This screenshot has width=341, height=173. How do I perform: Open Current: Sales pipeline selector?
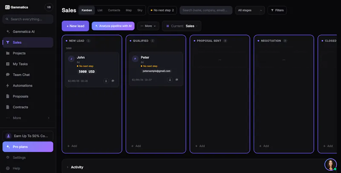tap(182, 26)
